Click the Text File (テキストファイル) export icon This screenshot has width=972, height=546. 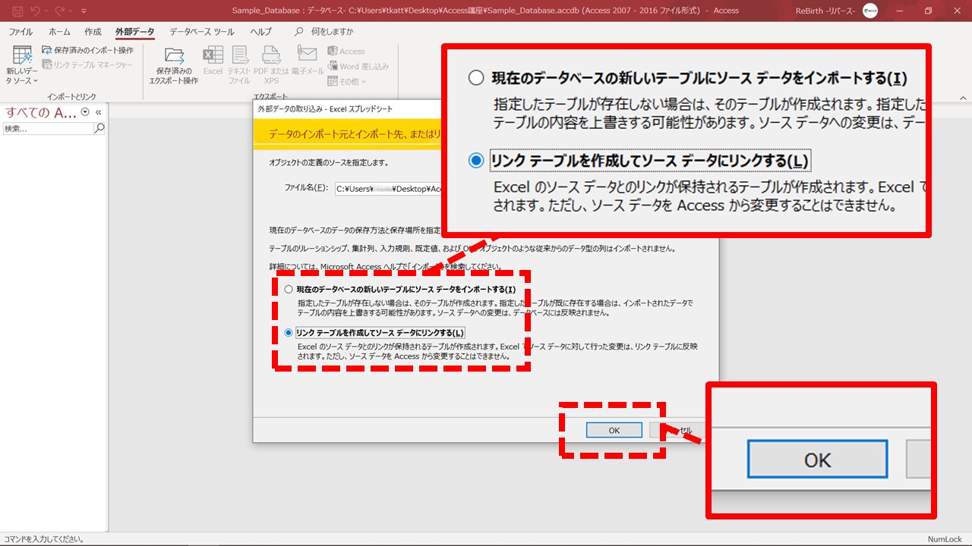(x=239, y=65)
